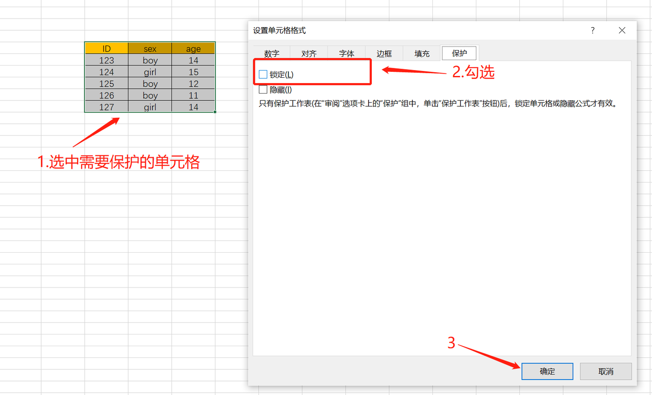
Task: Cancel the dialog with 取消
Action: pos(605,371)
